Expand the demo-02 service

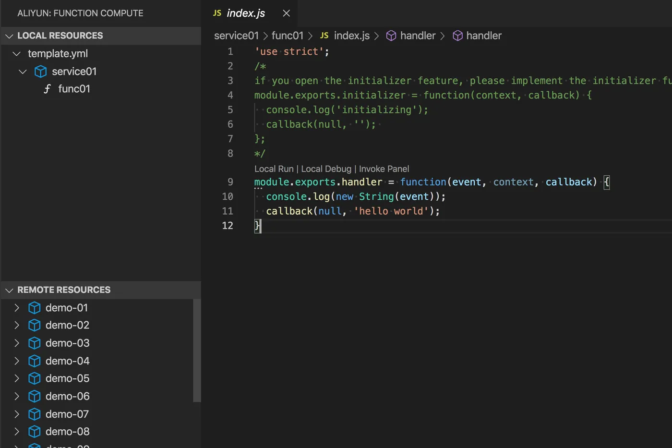(17, 326)
